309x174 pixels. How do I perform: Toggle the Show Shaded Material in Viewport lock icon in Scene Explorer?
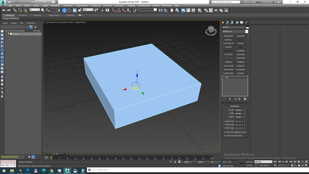(35, 27)
